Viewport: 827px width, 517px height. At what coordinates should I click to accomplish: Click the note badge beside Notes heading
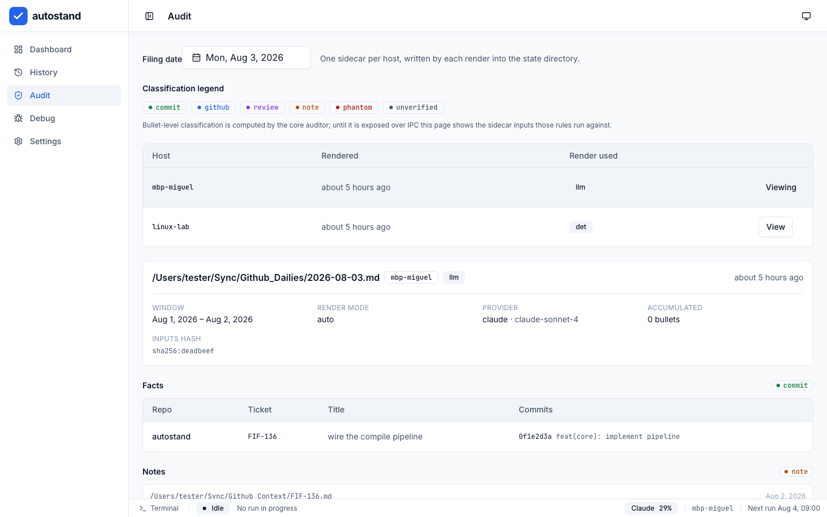pyautogui.click(x=796, y=472)
